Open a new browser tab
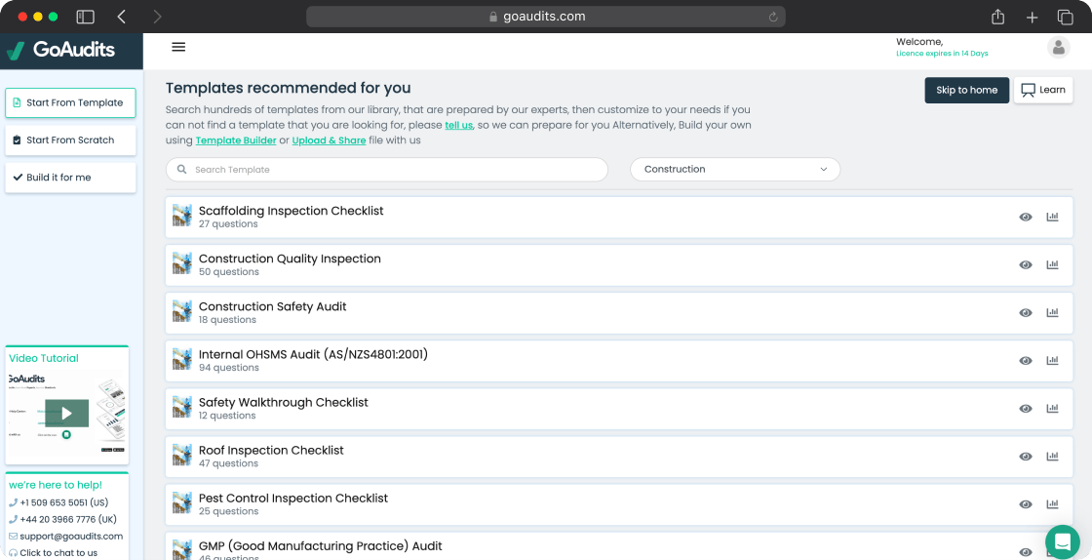Viewport: 1092px width, 560px height. click(1033, 18)
